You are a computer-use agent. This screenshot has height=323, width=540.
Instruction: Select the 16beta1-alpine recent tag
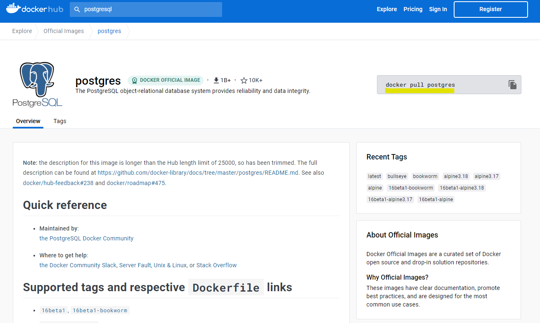click(x=436, y=199)
